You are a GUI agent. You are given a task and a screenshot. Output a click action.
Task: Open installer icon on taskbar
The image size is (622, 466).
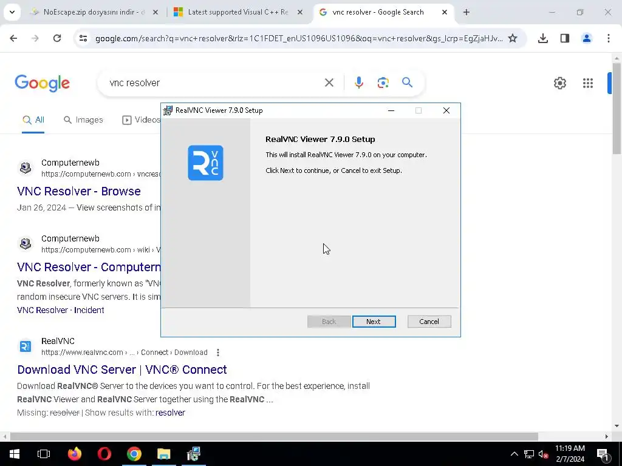pyautogui.click(x=194, y=454)
